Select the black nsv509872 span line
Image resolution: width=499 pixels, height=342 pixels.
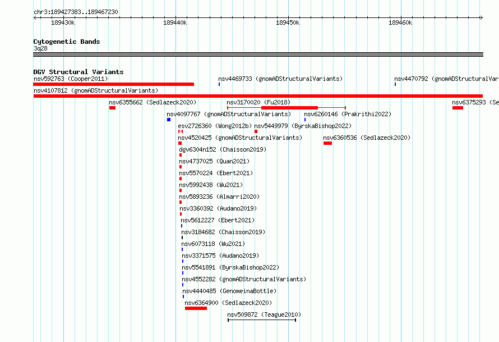(x=262, y=320)
